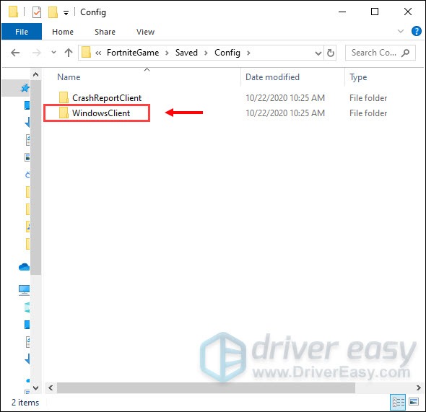Open This PC in navigation pane
Image resolution: width=426 pixels, height=412 pixels.
24,290
